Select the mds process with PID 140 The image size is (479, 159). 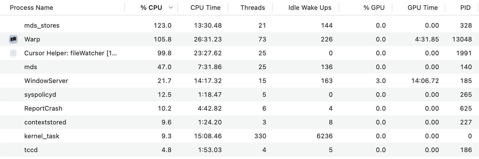[x=239, y=67]
